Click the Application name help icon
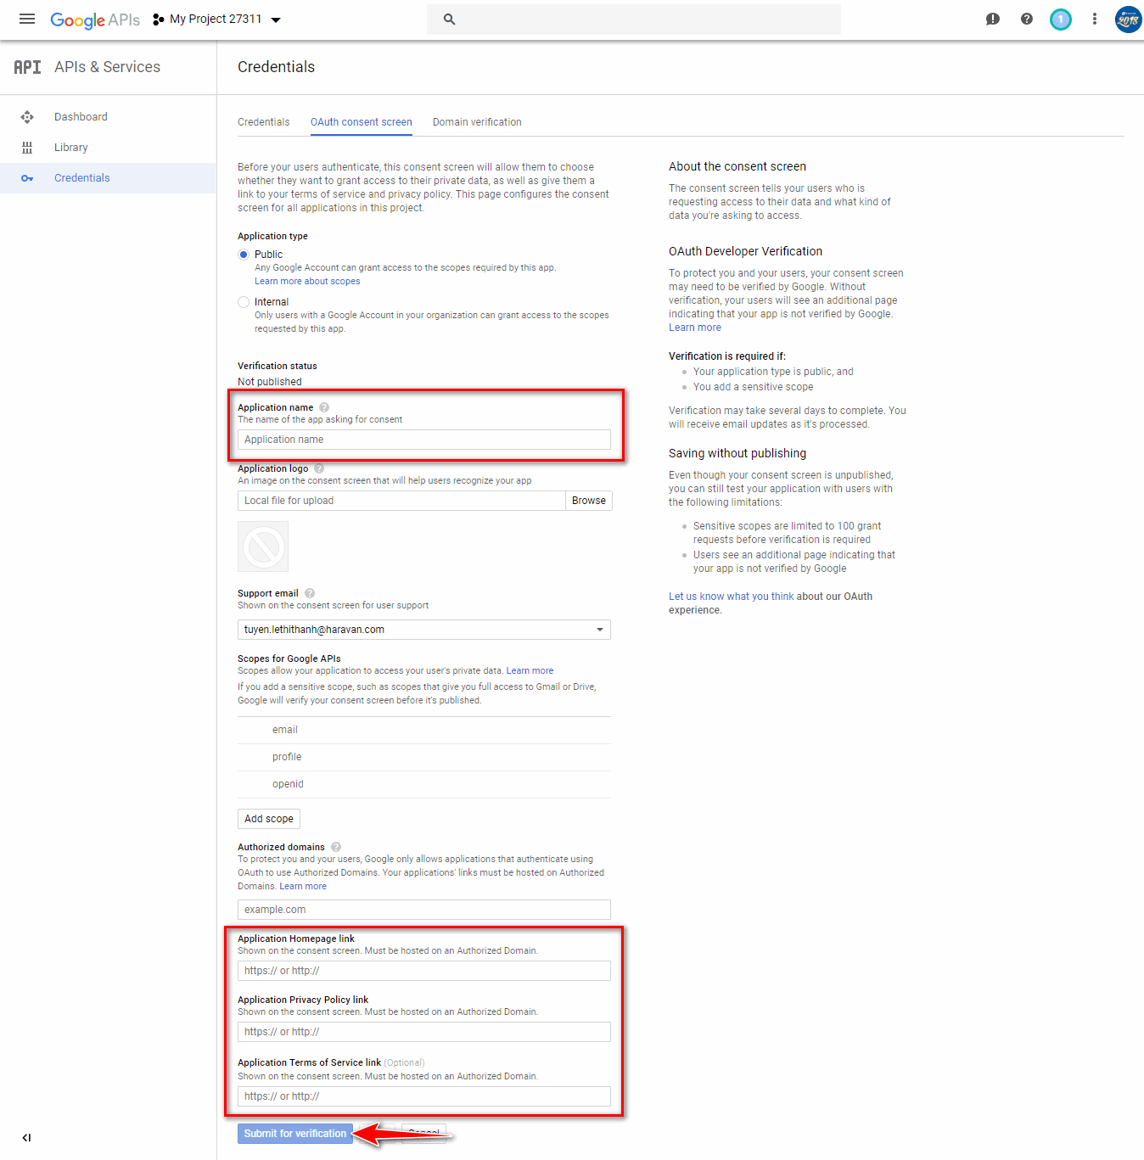The image size is (1144, 1160). 324,407
